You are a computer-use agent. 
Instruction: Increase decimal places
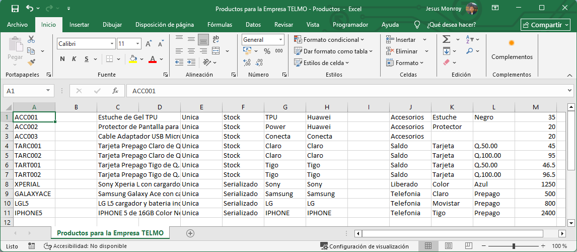247,62
